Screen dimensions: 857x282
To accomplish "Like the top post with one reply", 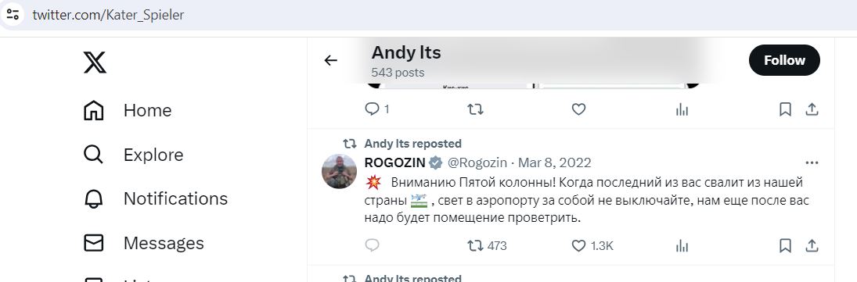I will point(579,109).
